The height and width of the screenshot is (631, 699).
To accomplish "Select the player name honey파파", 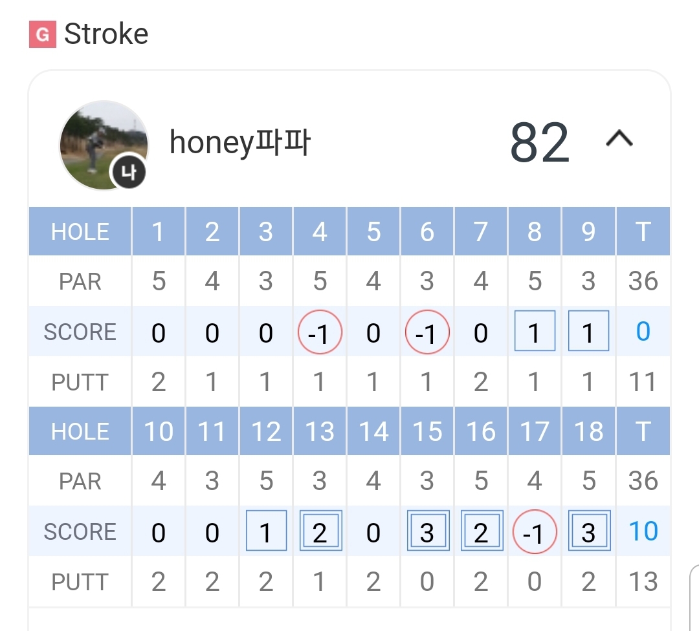I will [x=239, y=142].
